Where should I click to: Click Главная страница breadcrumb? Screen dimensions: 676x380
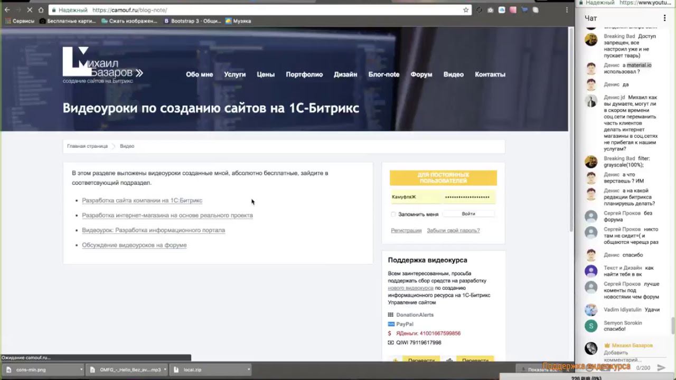click(x=87, y=146)
